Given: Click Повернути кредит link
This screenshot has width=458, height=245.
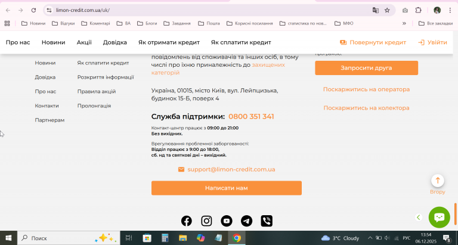Looking at the screenshot, I should [373, 42].
